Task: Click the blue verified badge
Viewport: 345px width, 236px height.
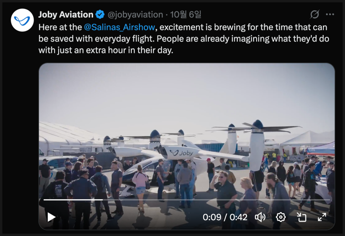Action: tap(100, 15)
